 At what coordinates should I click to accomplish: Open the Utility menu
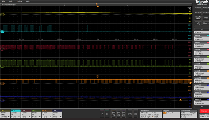tap(19, 1)
